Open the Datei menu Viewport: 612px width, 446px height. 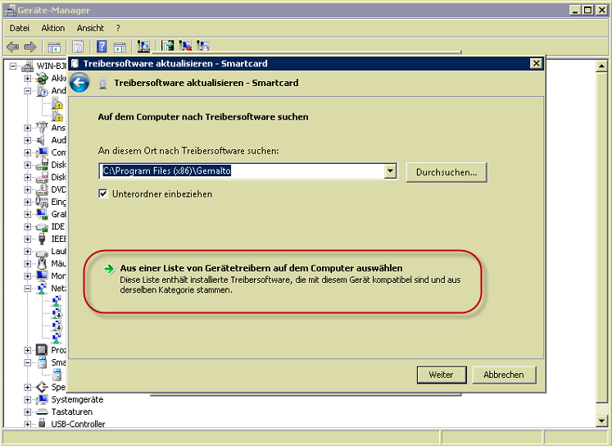19,28
